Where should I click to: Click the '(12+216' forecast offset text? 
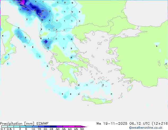click(x=160, y=124)
